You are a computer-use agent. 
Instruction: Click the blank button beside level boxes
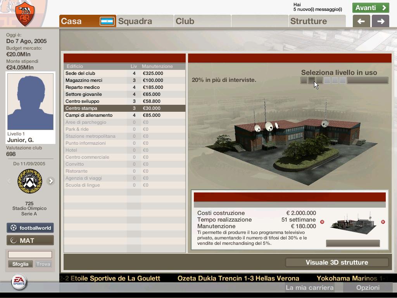pyautogui.click(x=368, y=80)
